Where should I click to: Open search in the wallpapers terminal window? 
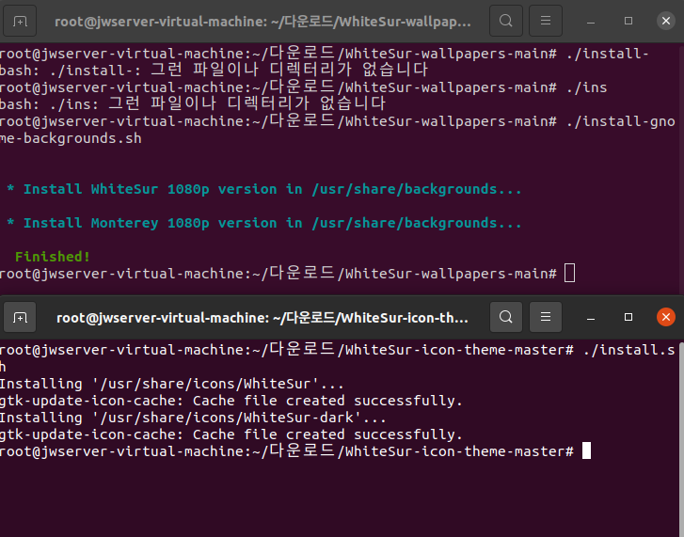pyautogui.click(x=505, y=21)
